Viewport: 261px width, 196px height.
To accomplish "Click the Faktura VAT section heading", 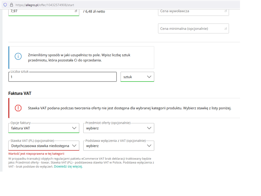I will click(x=20, y=93).
